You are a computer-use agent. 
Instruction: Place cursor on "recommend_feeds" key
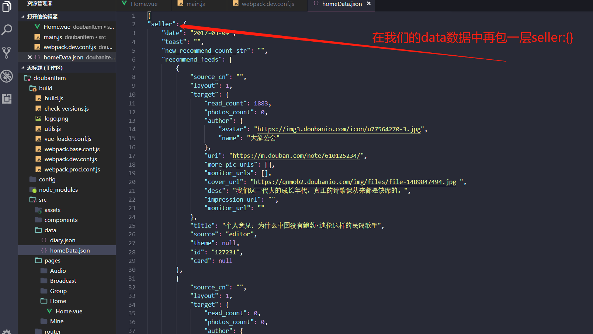(x=192, y=60)
